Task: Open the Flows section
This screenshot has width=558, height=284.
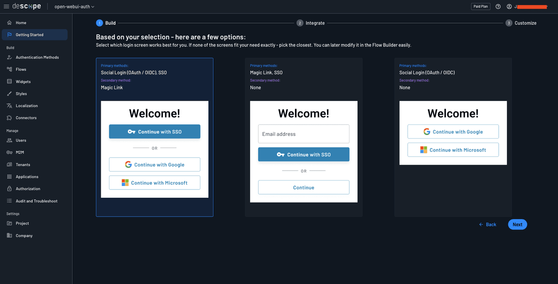Action: (20, 69)
